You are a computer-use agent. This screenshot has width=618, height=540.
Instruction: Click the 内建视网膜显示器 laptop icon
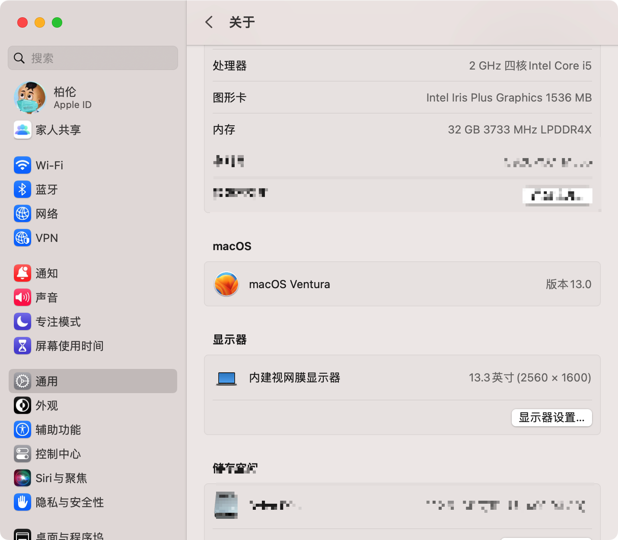tap(226, 378)
